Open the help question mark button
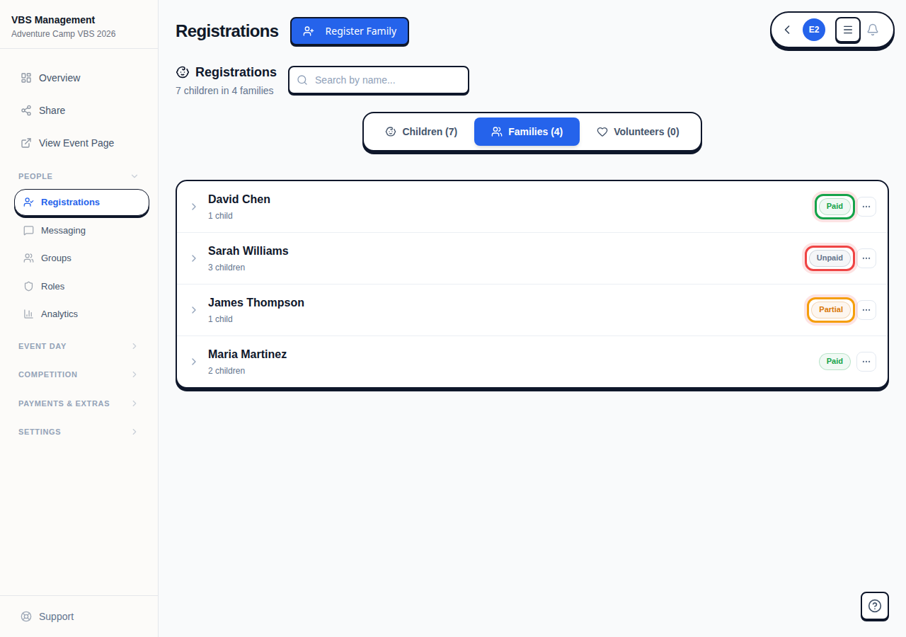The height and width of the screenshot is (637, 906). (874, 606)
